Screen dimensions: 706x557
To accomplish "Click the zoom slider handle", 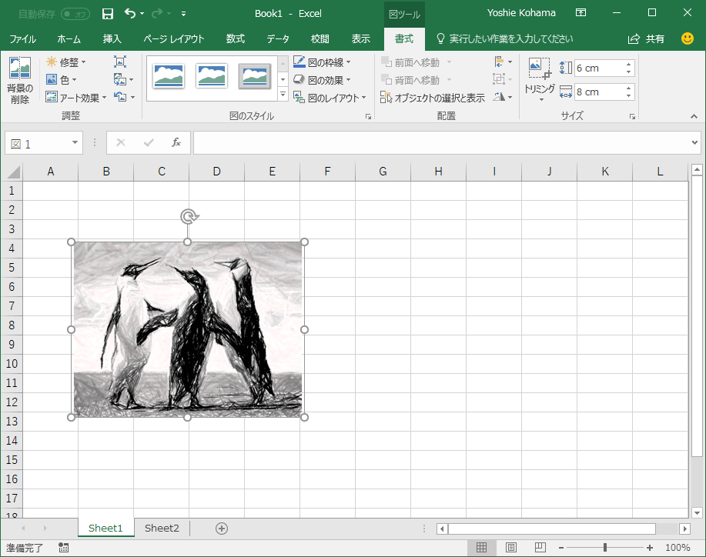I will (605, 548).
